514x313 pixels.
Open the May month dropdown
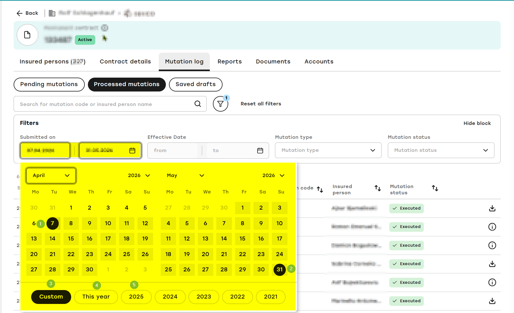(185, 176)
